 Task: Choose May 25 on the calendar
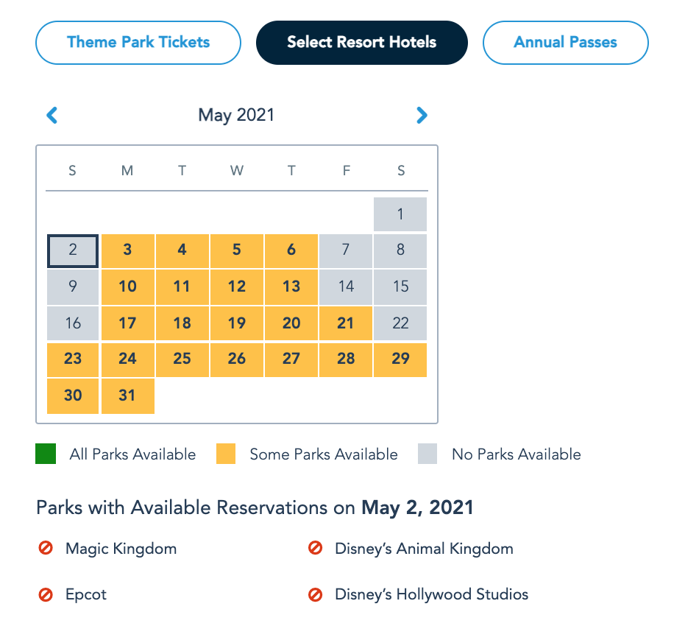pos(182,359)
